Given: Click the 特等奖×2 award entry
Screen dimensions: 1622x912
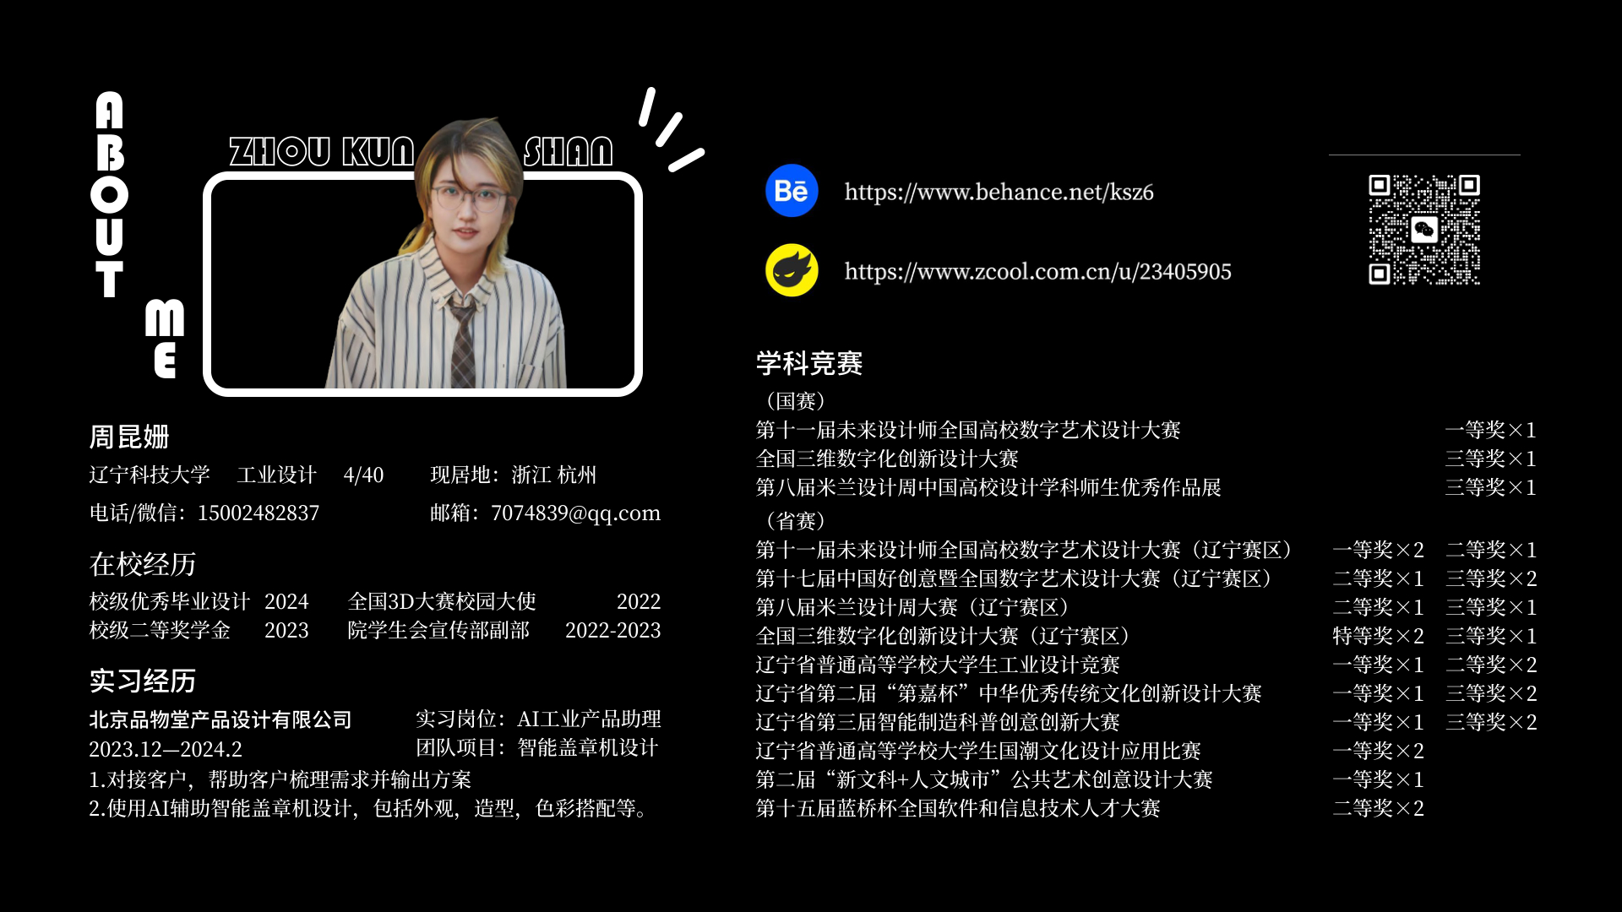Looking at the screenshot, I should point(1378,636).
